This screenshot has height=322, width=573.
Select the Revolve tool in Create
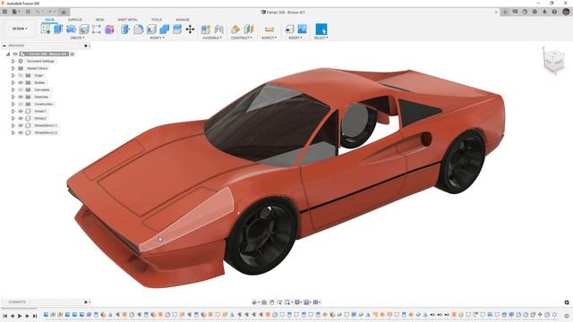pyautogui.click(x=72, y=30)
